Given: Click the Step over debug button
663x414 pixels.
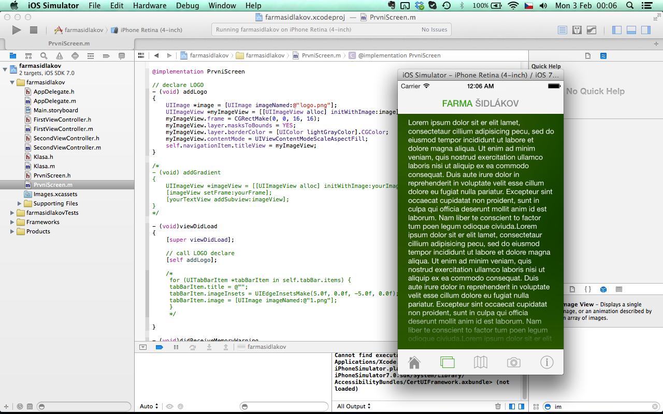Looking at the screenshot, I should [193, 347].
